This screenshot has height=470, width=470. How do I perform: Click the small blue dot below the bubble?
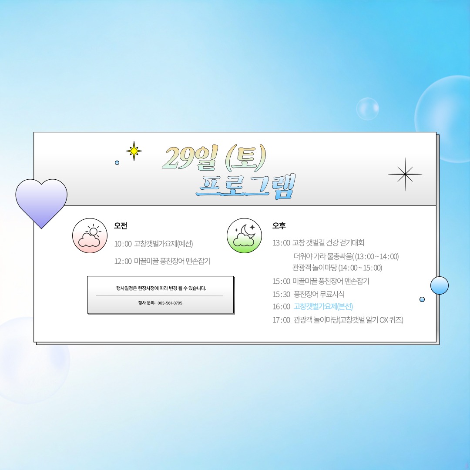coord(421,299)
